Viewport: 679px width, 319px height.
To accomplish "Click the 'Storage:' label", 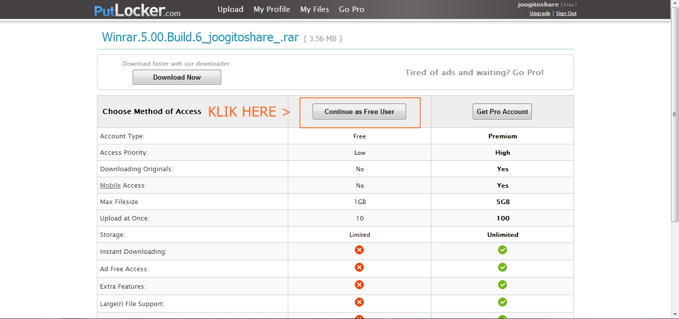I will click(x=113, y=235).
